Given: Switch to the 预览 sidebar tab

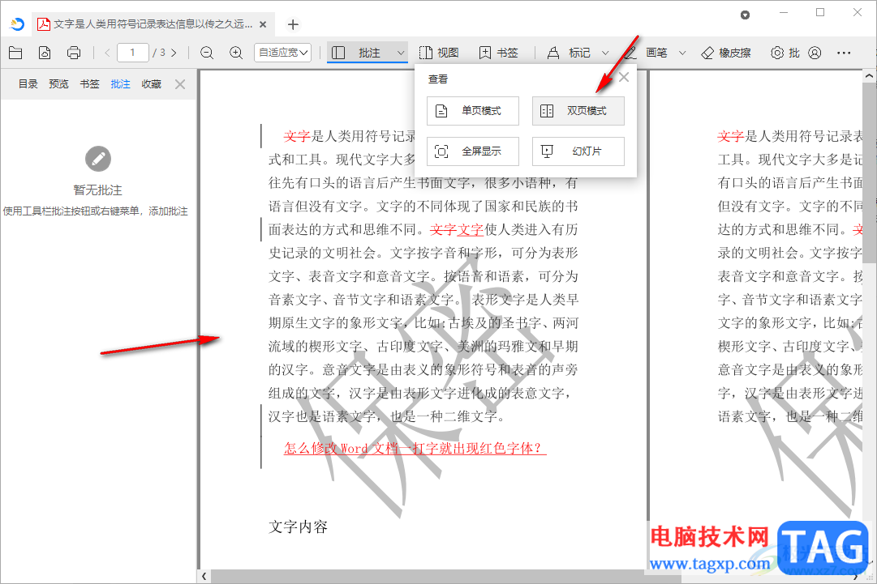Looking at the screenshot, I should coord(58,83).
